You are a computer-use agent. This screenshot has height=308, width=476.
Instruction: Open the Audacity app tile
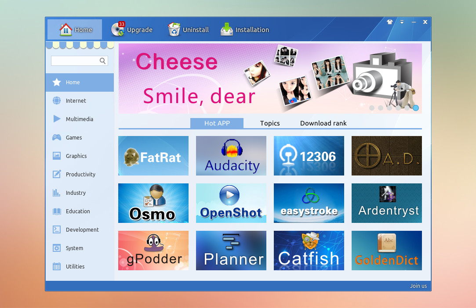tap(231, 156)
